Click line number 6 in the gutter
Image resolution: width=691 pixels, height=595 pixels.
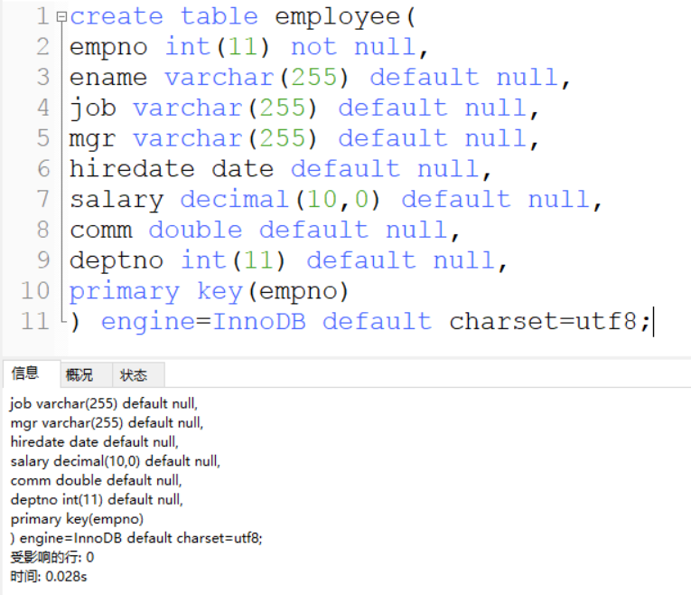tap(43, 169)
